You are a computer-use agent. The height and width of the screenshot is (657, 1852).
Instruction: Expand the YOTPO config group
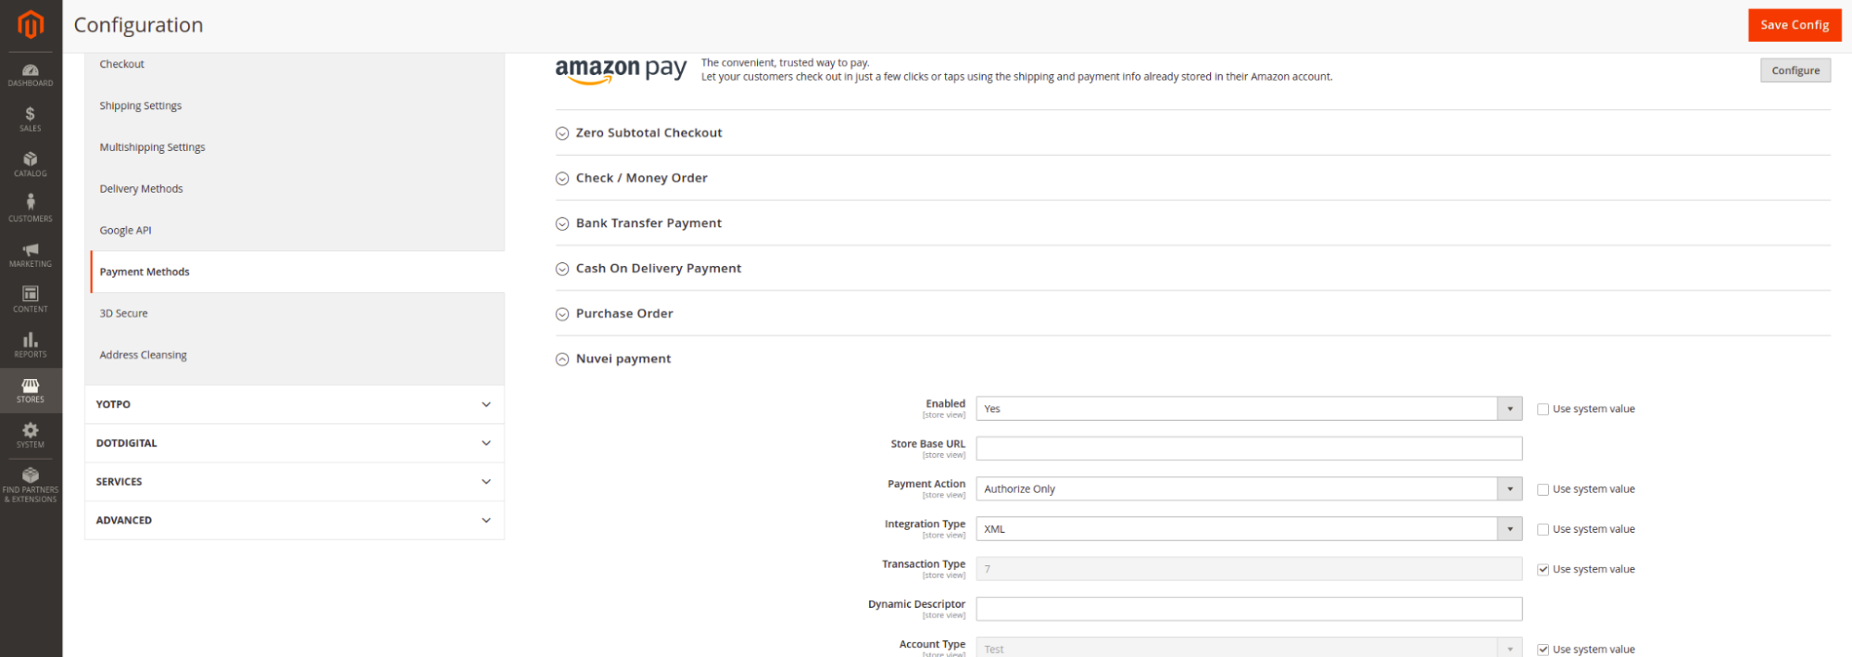(295, 404)
